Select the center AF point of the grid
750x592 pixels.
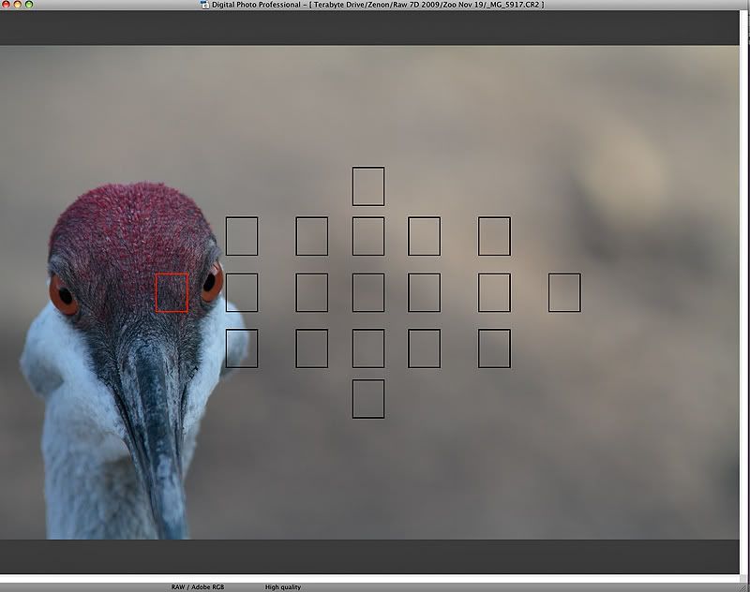pos(368,292)
